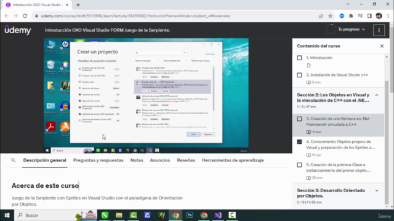Click the Contenido del curso heading
This screenshot has width=394, height=221.
tap(318, 46)
